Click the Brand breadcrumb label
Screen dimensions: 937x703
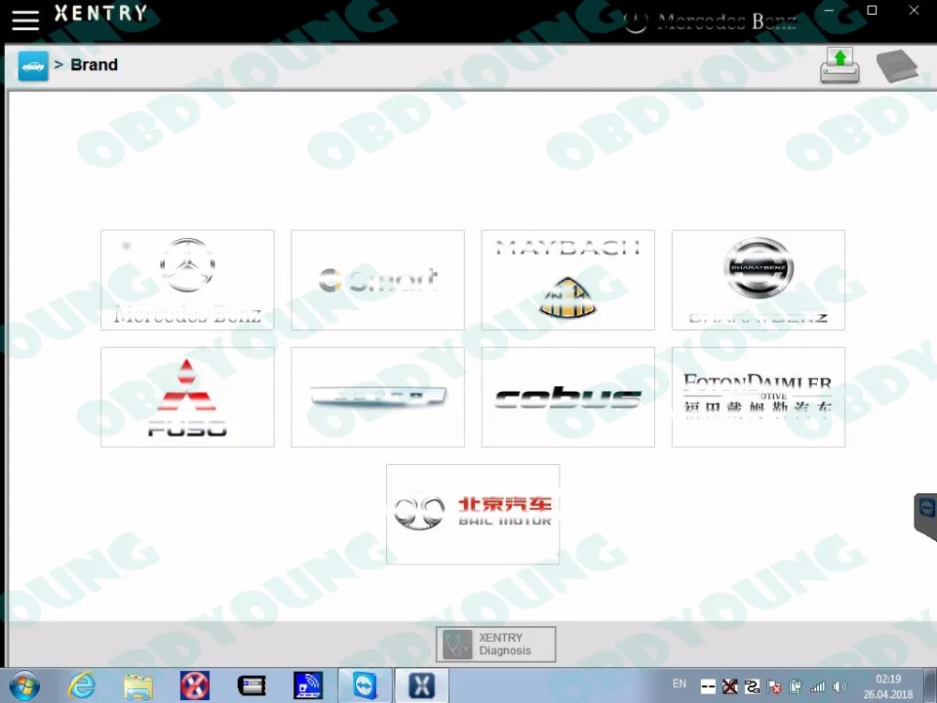coord(94,65)
